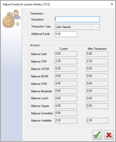
Task: Cancel with the red cross button
Action: pos(109,135)
